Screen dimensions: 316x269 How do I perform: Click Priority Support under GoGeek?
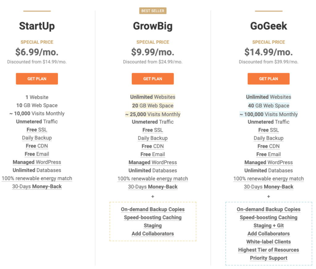point(268,258)
